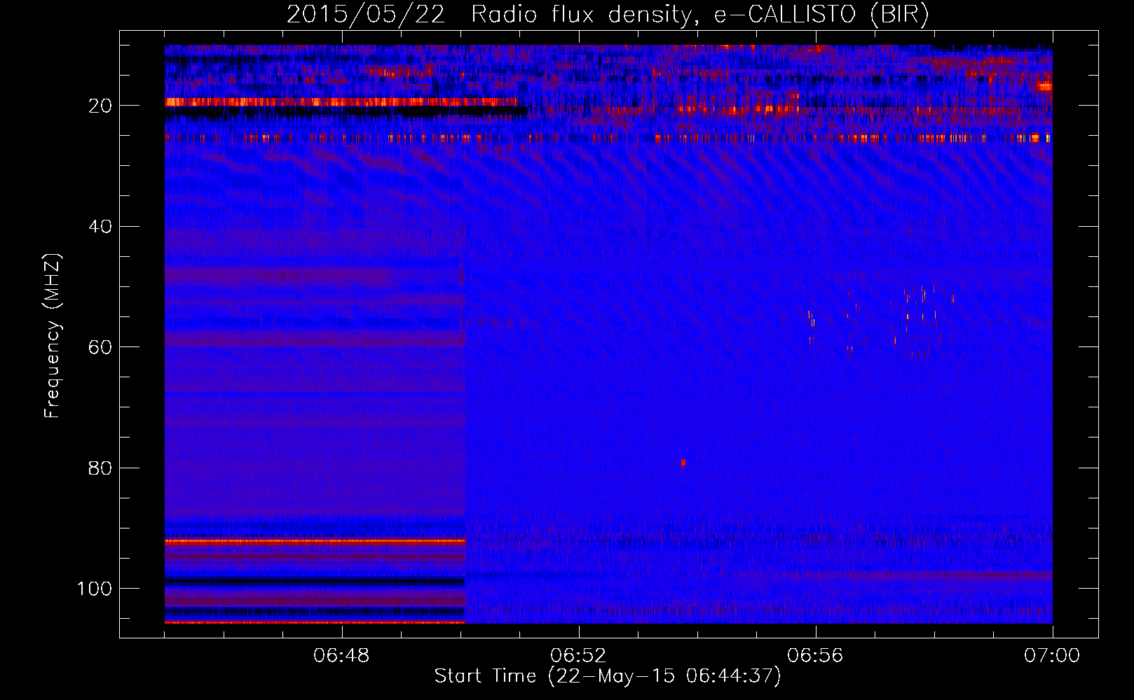
Task: Click the 06:48 time tick label
Action: 341,656
